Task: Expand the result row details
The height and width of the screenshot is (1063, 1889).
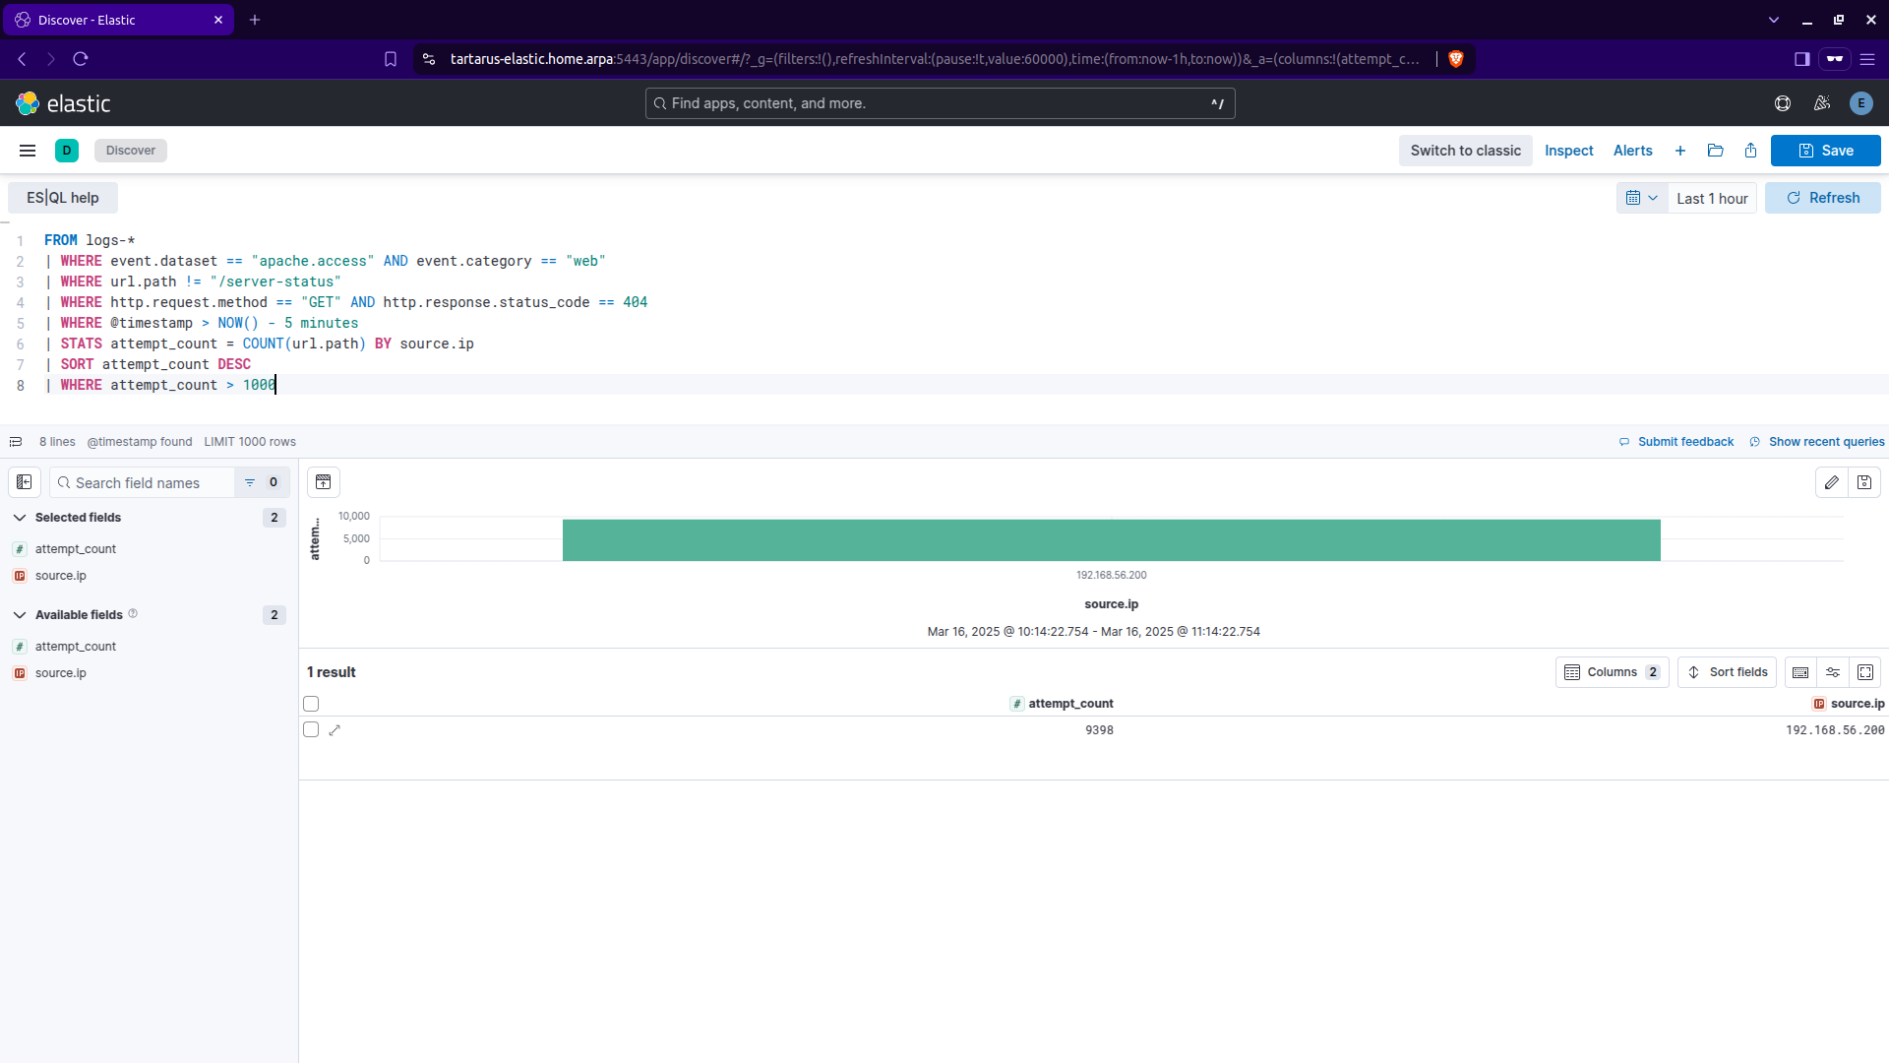Action: tap(335, 730)
